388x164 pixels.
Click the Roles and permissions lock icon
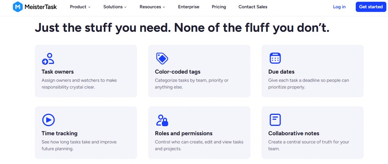[x=162, y=120]
